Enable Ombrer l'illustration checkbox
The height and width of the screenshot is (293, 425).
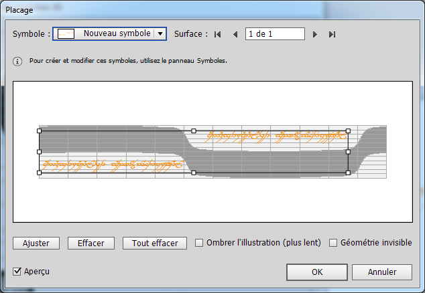pyautogui.click(x=199, y=243)
